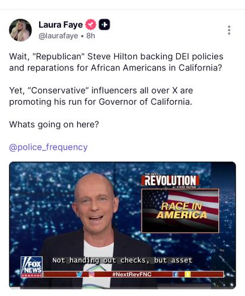This screenshot has width=245, height=296.
Task: Click the Race in America graphic
Action: [180, 211]
